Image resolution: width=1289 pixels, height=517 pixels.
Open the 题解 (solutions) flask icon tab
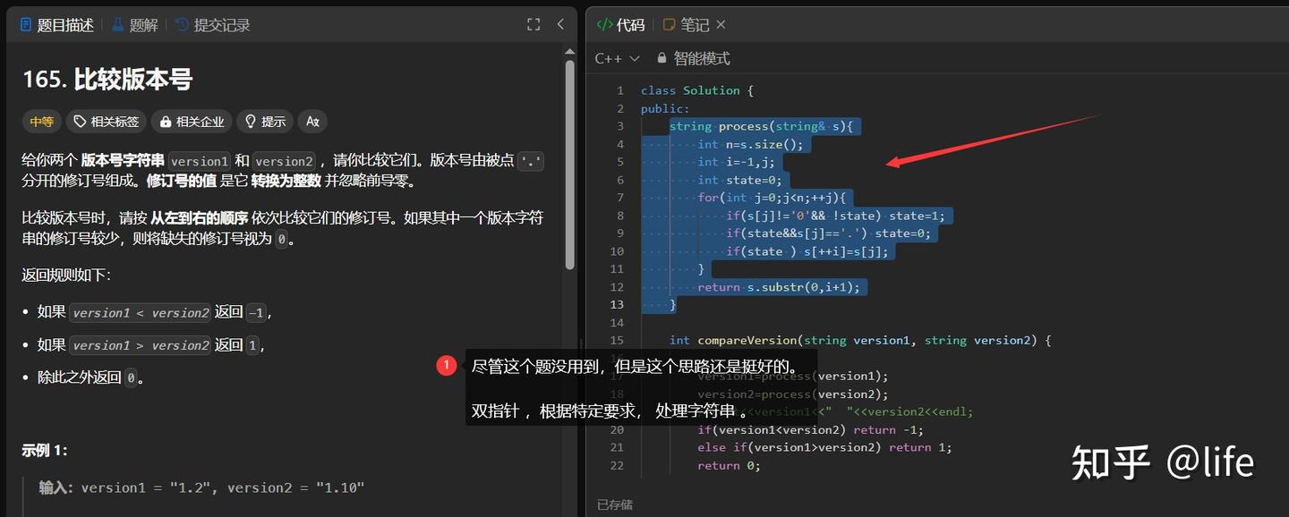(116, 24)
